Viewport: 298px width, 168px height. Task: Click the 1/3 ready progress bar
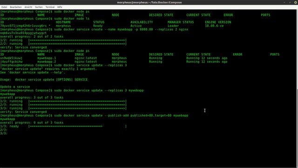coord(77,126)
